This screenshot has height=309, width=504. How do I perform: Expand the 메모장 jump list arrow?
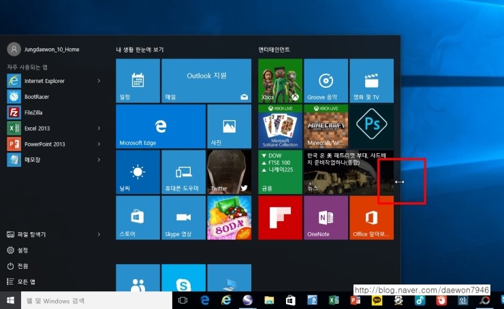click(99, 160)
